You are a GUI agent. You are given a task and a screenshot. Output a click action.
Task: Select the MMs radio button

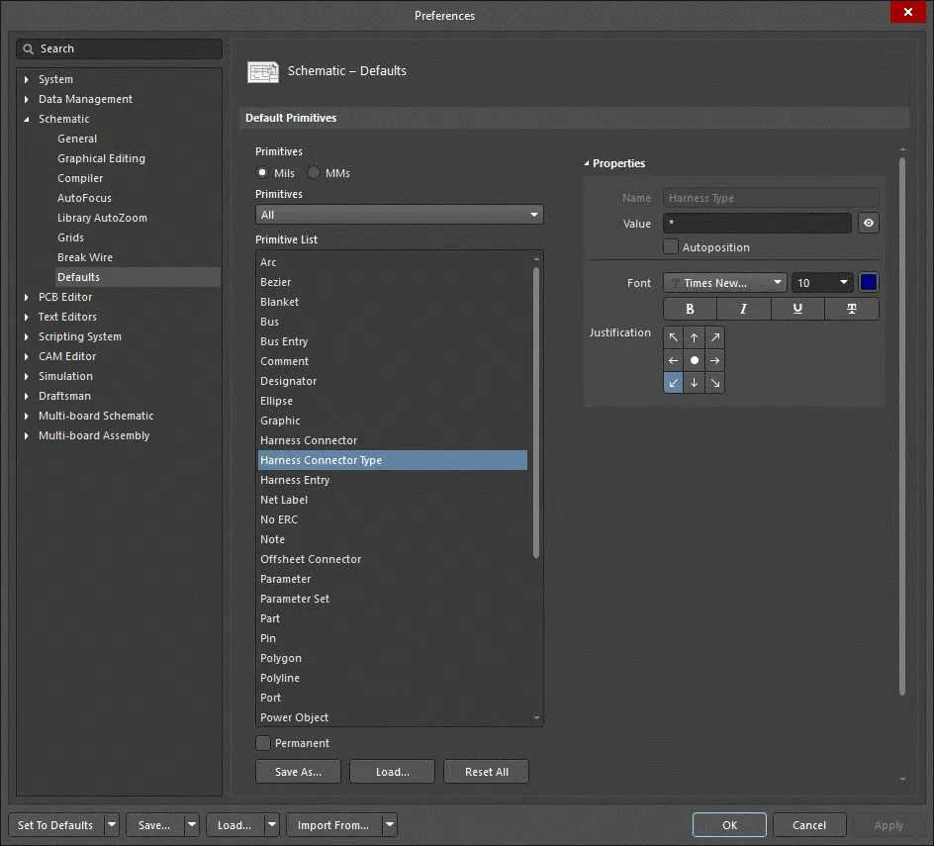(314, 173)
